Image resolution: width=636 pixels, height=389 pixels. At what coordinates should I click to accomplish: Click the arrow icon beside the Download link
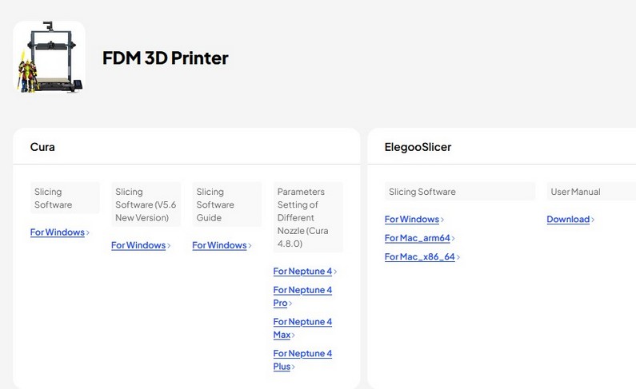[594, 220]
